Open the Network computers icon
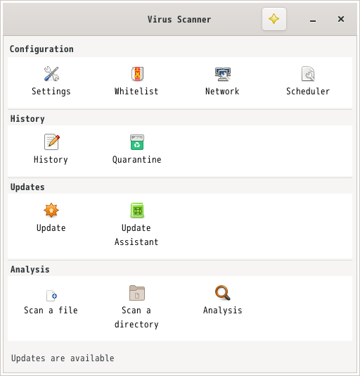The height and width of the screenshot is (376, 360). click(x=223, y=74)
